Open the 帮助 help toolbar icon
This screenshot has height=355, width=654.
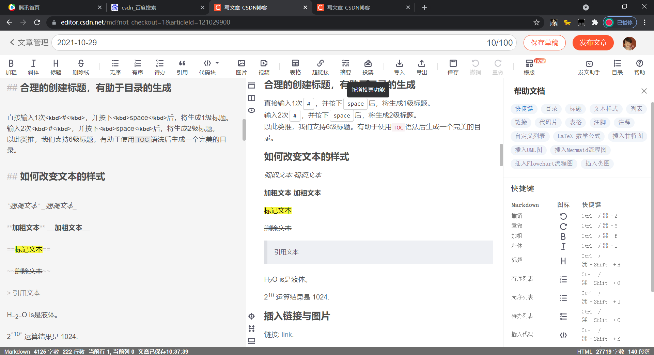(640, 67)
